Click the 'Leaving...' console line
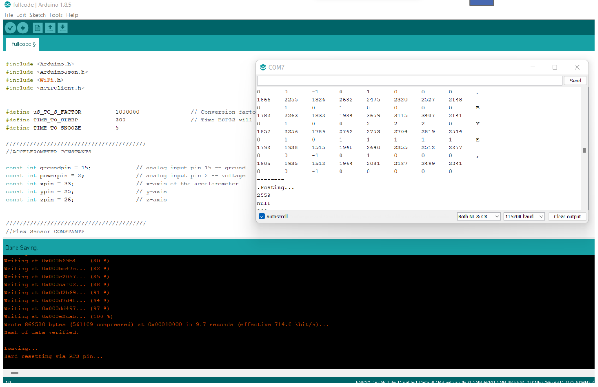 point(21,349)
